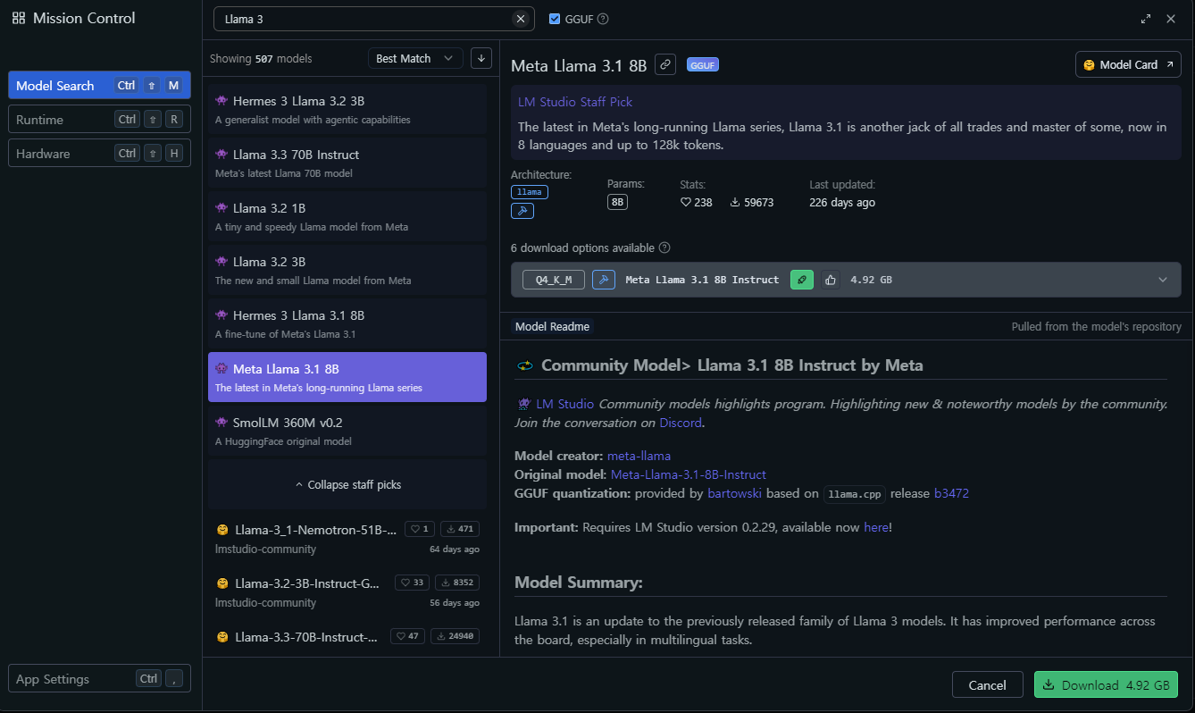This screenshot has width=1195, height=713.
Task: Click the alien icon next to Llama 3.2 1B
Action: click(221, 207)
